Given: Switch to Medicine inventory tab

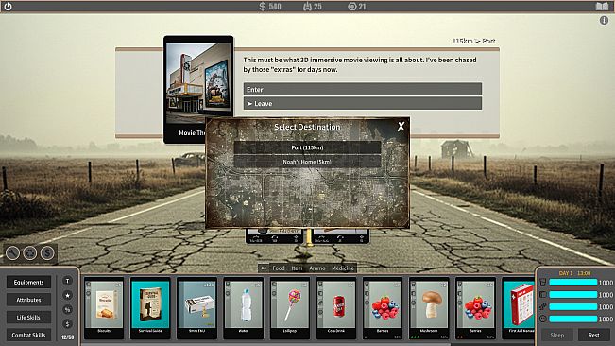Looking at the screenshot, I should click(x=343, y=268).
